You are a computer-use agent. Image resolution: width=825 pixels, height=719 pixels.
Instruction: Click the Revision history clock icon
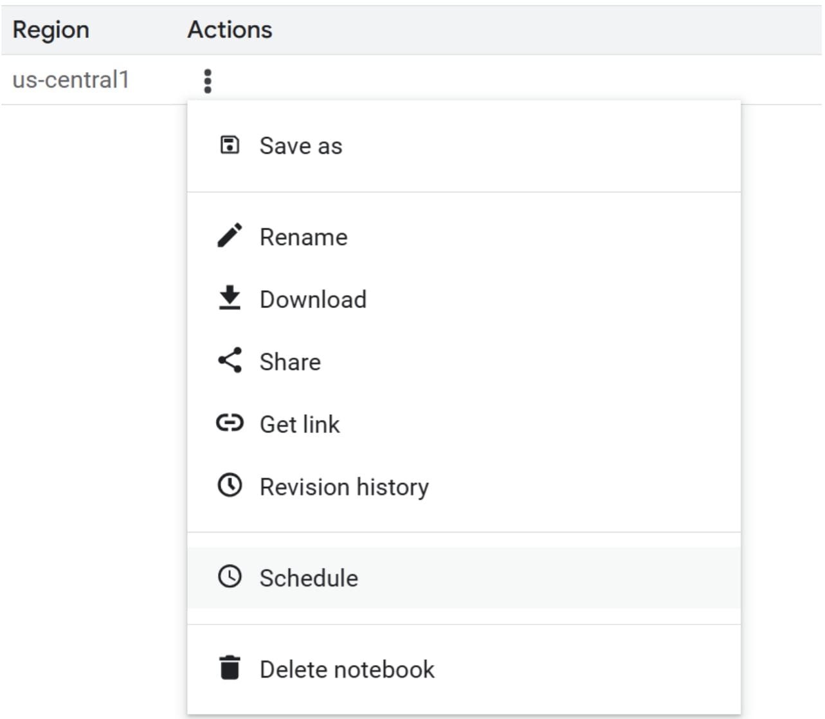[x=230, y=486]
